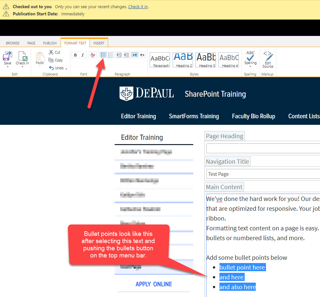Apply a numbered list

pyautogui.click(x=111, y=55)
